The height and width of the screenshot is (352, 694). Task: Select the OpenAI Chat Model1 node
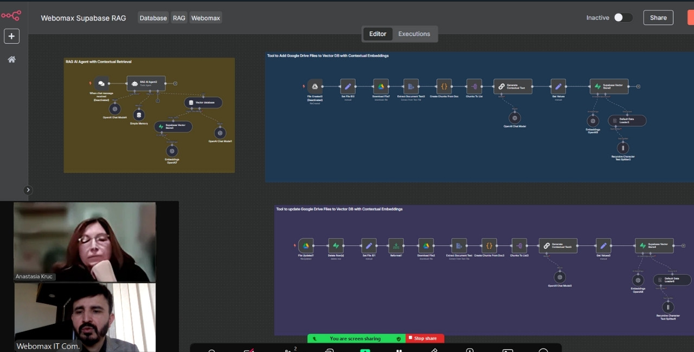pyautogui.click(x=220, y=133)
